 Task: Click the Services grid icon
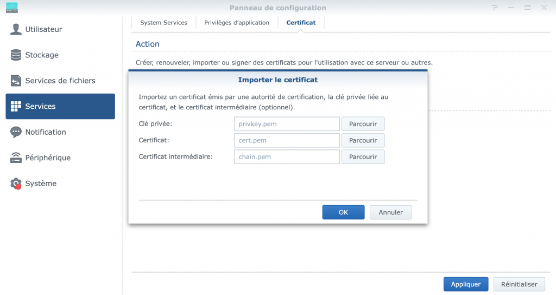16,106
